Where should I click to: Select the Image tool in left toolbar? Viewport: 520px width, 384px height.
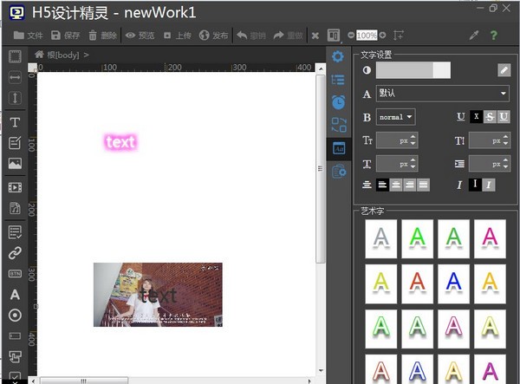(15, 164)
